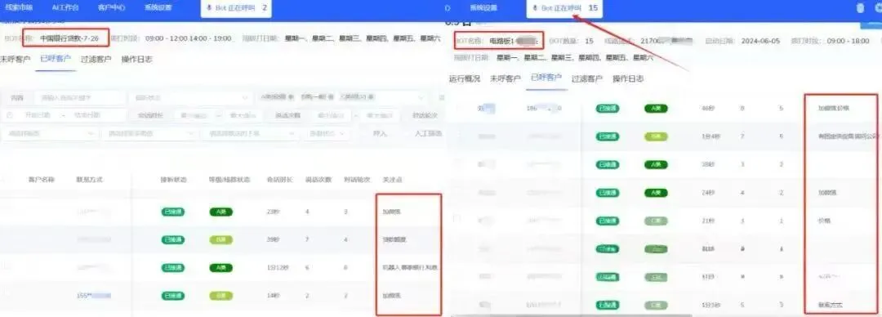Click the 接听状态 column header
This screenshot has height=317, width=882.
(x=173, y=180)
